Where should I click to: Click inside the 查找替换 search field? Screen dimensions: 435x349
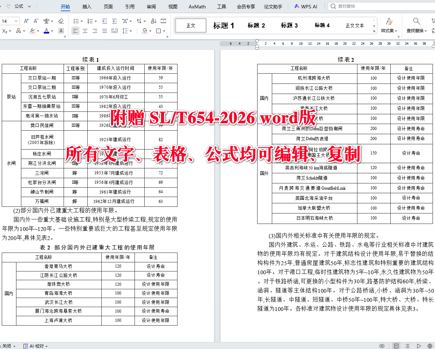tap(356, 6)
